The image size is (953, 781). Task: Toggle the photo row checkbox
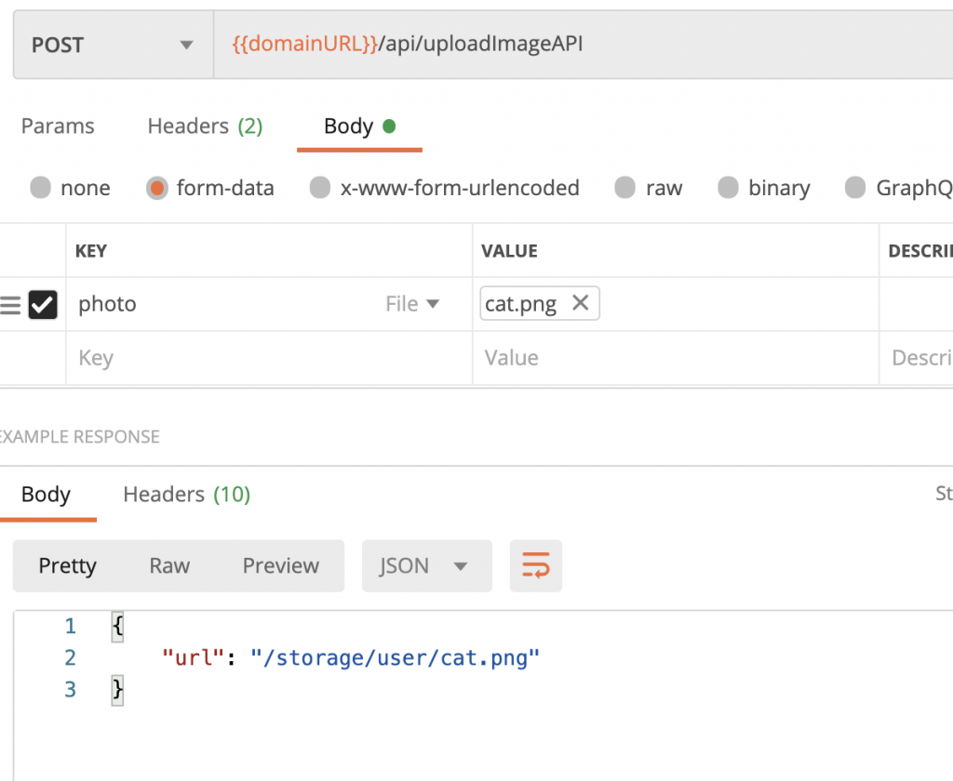(x=43, y=304)
